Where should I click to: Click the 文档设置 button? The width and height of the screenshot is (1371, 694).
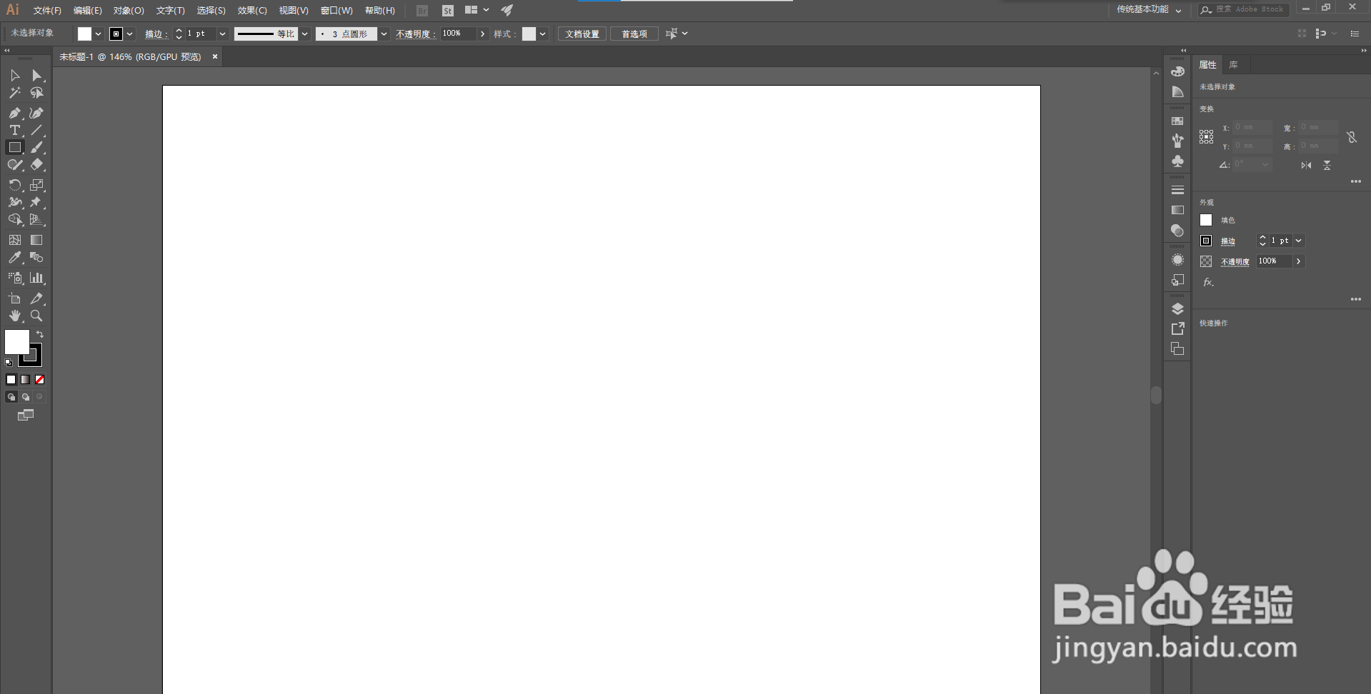[x=582, y=34]
